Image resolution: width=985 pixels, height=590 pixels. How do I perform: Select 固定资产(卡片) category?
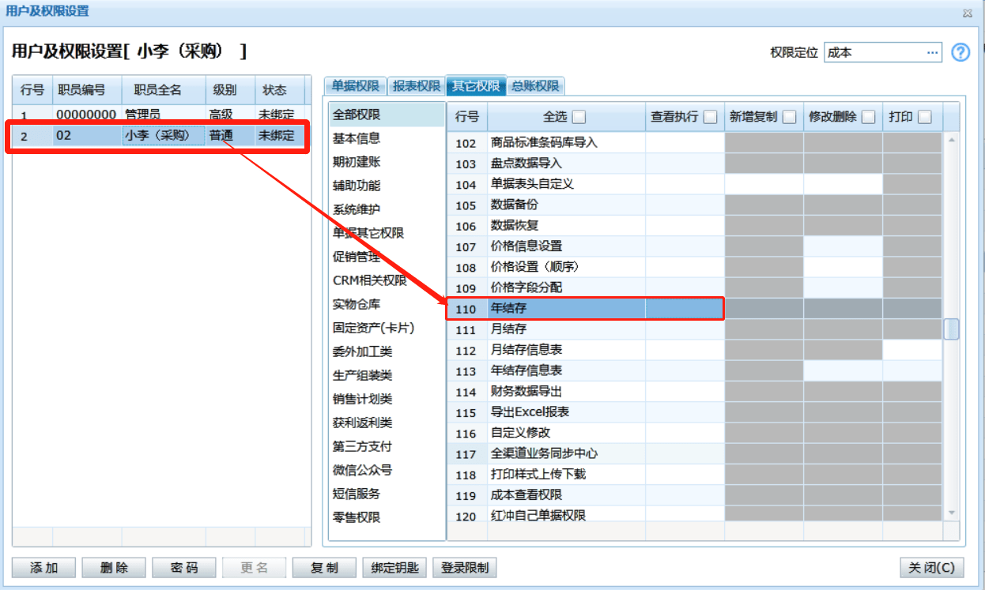click(387, 328)
